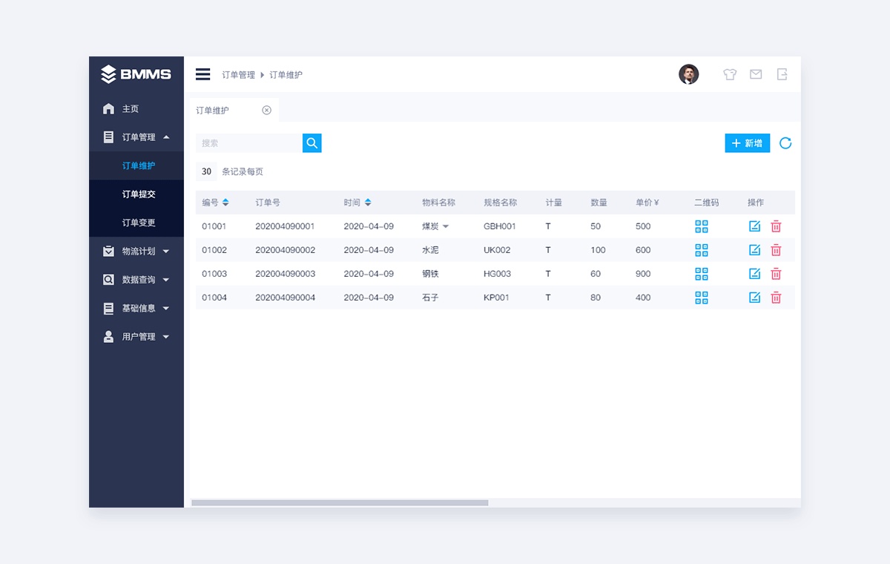
Task: Show QR code for order 01004
Action: (x=702, y=298)
